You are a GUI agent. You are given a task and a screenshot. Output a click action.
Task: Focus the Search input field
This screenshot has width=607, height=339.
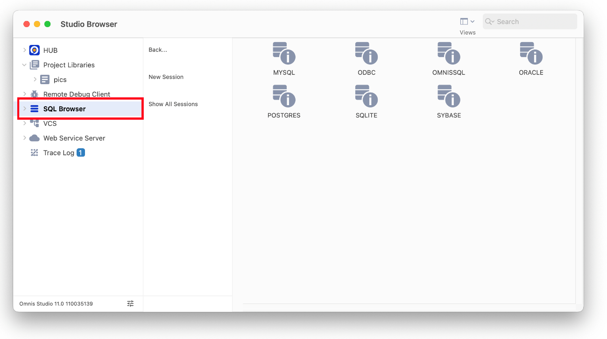click(x=530, y=22)
